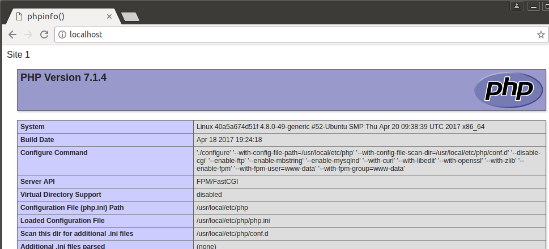Select the 'Configure Command' label

click(x=54, y=152)
